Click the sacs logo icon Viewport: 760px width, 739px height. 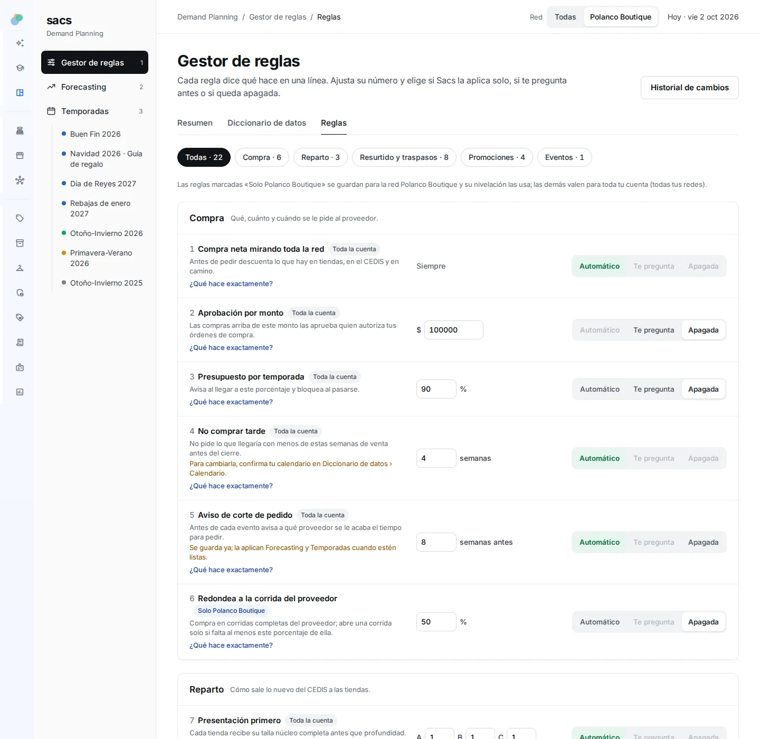click(x=17, y=20)
